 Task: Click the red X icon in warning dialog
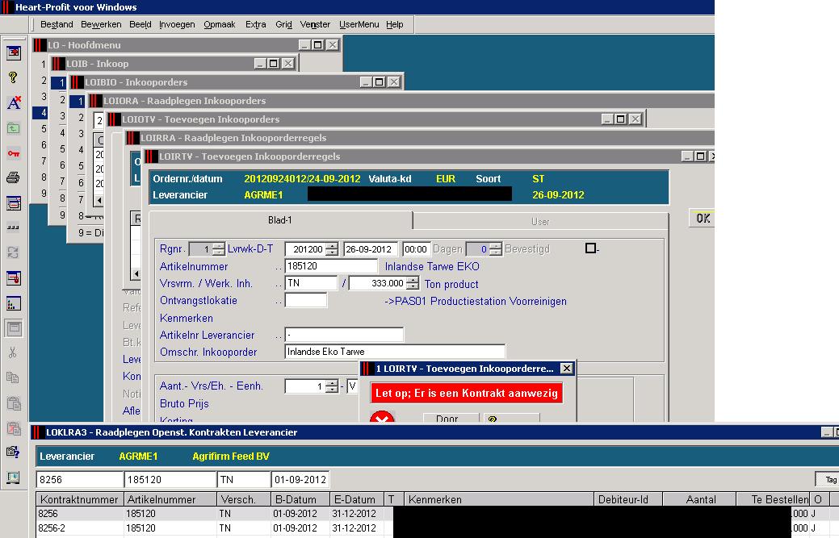pyautogui.click(x=382, y=417)
